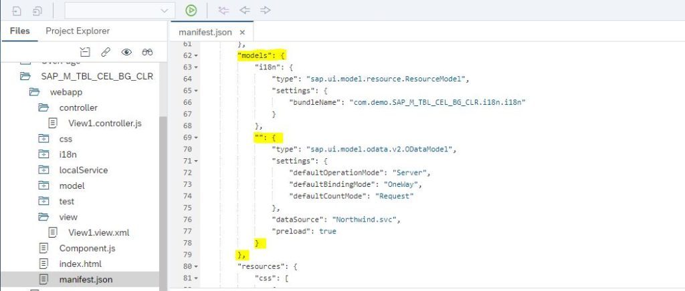Image resolution: width=685 pixels, height=291 pixels.
Task: Click the View1.controller.js file icon
Action: [52, 123]
